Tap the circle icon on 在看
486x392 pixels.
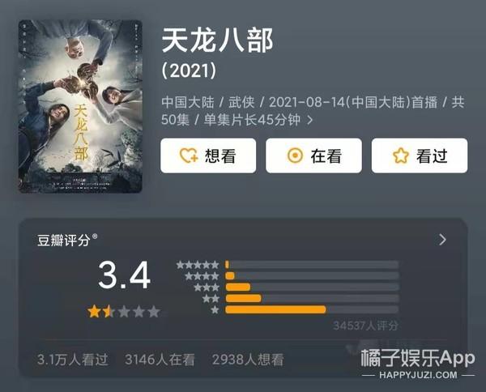[x=295, y=156]
